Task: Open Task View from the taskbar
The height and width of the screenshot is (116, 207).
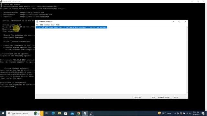Action: (47, 113)
